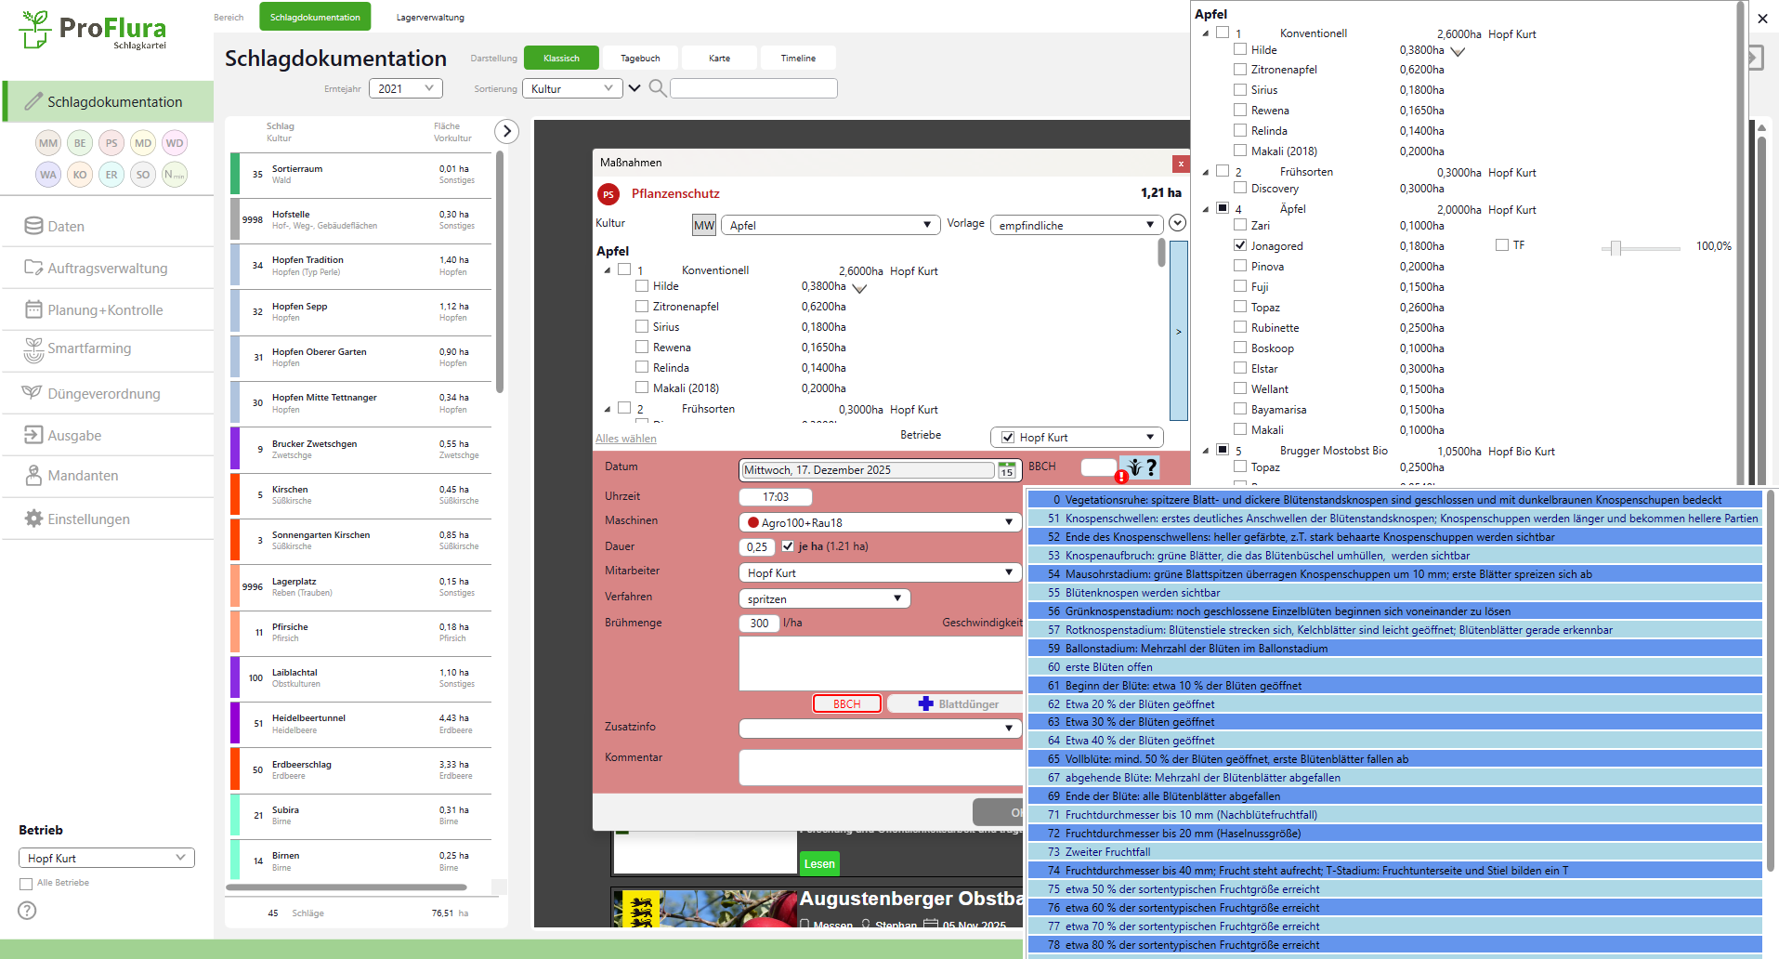Click the Alles wählen link

[625, 439]
